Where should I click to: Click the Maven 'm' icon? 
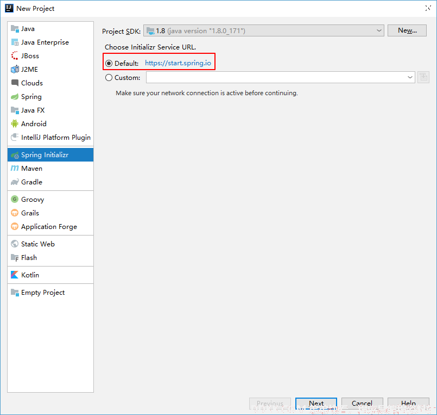pyautogui.click(x=15, y=169)
